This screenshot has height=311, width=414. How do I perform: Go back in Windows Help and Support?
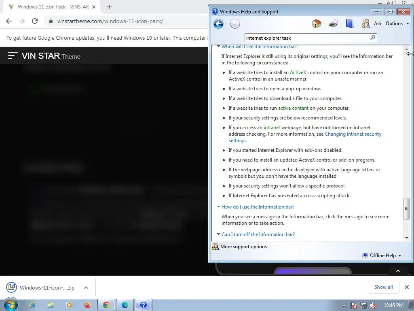[218, 24]
